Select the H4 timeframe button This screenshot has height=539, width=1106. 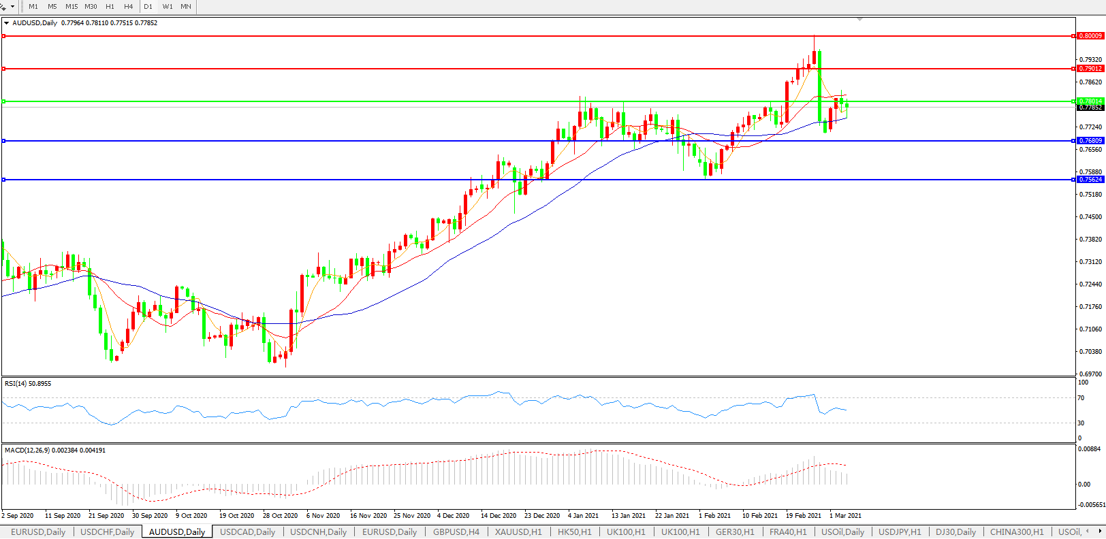click(129, 7)
